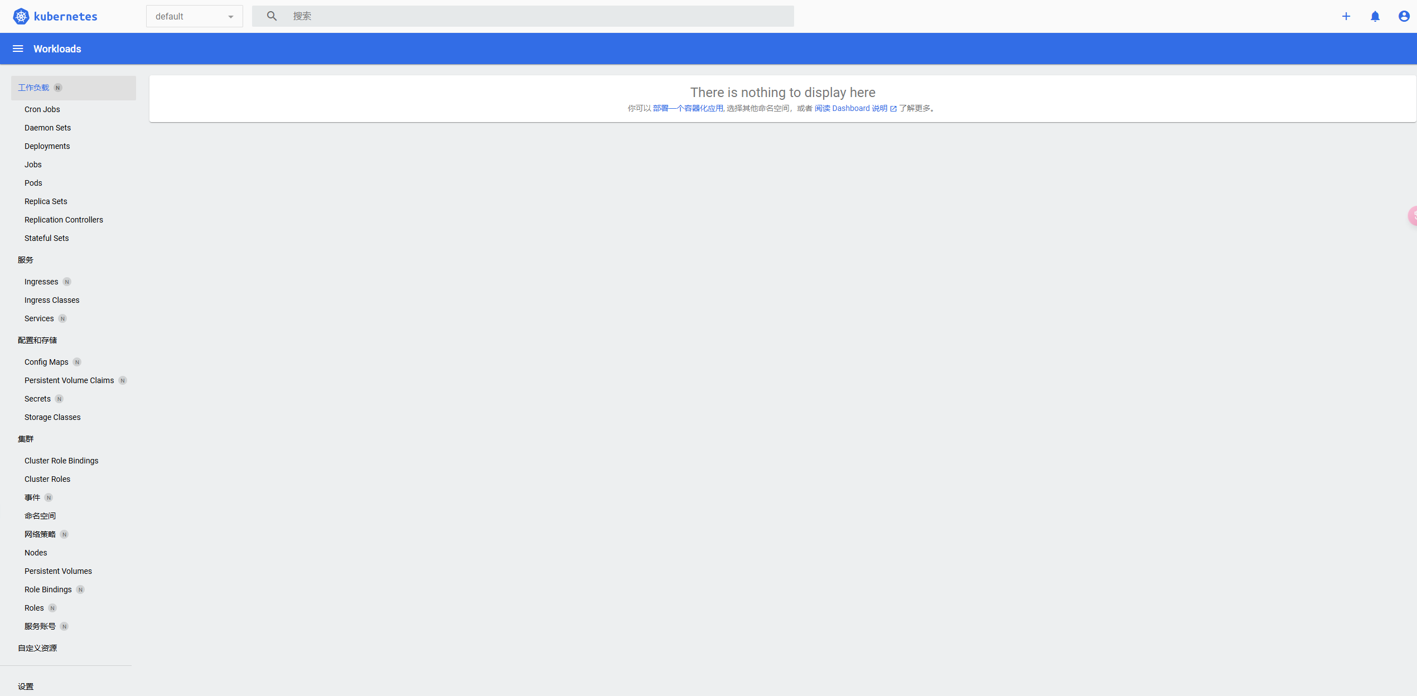Click the 部署一个容器化应用 link
This screenshot has height=696, width=1417.
pyautogui.click(x=688, y=108)
